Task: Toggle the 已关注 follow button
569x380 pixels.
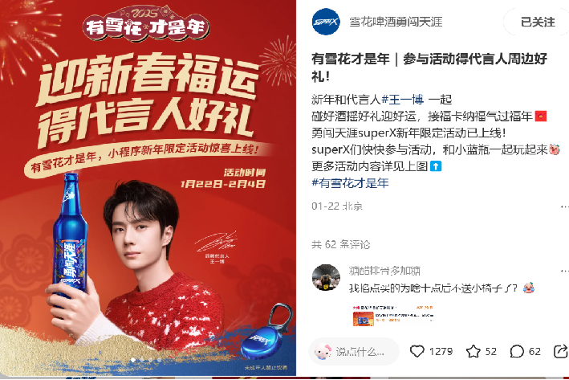Action: point(537,22)
